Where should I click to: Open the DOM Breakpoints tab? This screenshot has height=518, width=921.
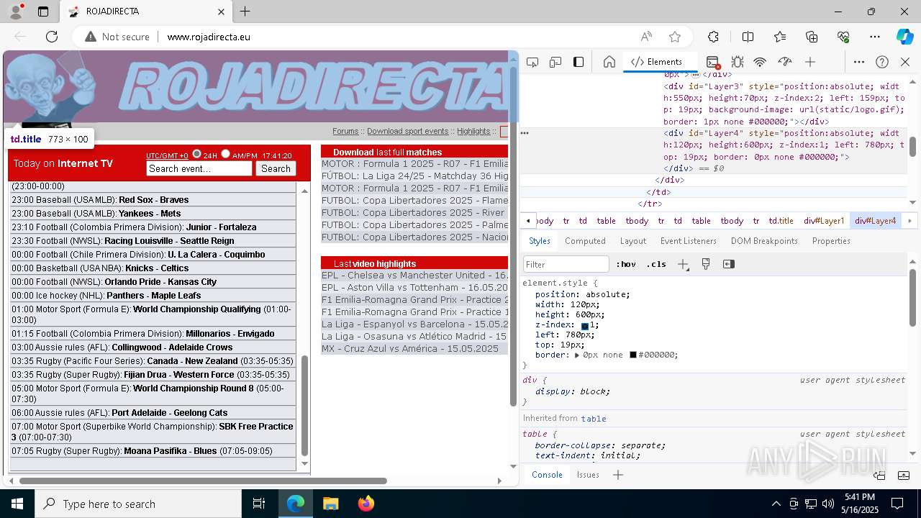click(x=764, y=241)
